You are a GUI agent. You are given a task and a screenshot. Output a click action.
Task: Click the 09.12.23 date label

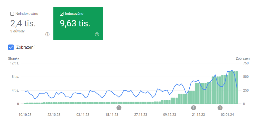pos(170,115)
